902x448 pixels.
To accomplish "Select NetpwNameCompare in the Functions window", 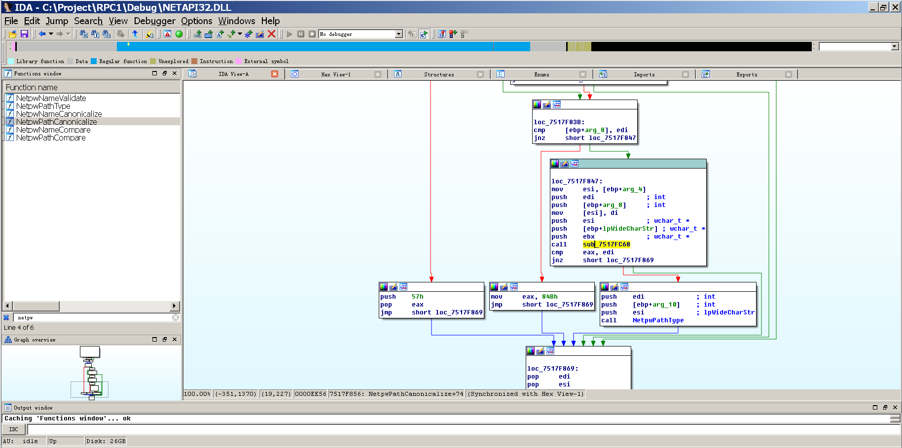I will [53, 130].
